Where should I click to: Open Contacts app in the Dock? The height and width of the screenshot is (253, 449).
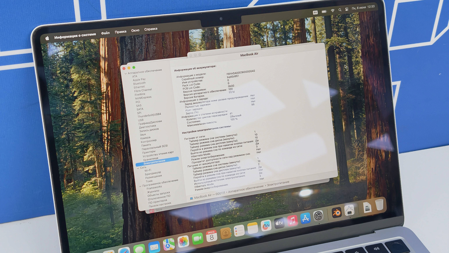pyautogui.click(x=225, y=233)
